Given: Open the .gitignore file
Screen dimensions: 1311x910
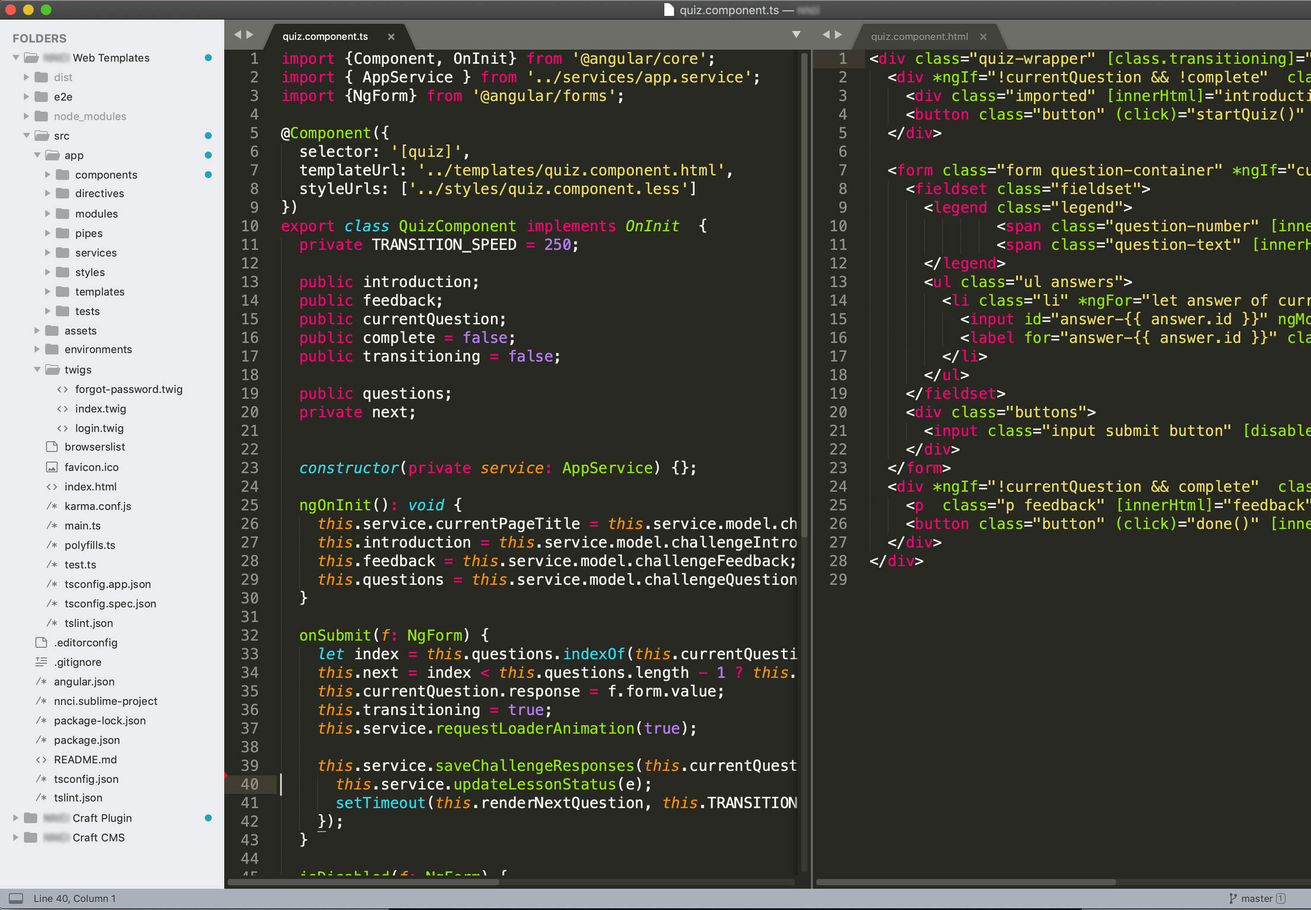Looking at the screenshot, I should click(77, 662).
